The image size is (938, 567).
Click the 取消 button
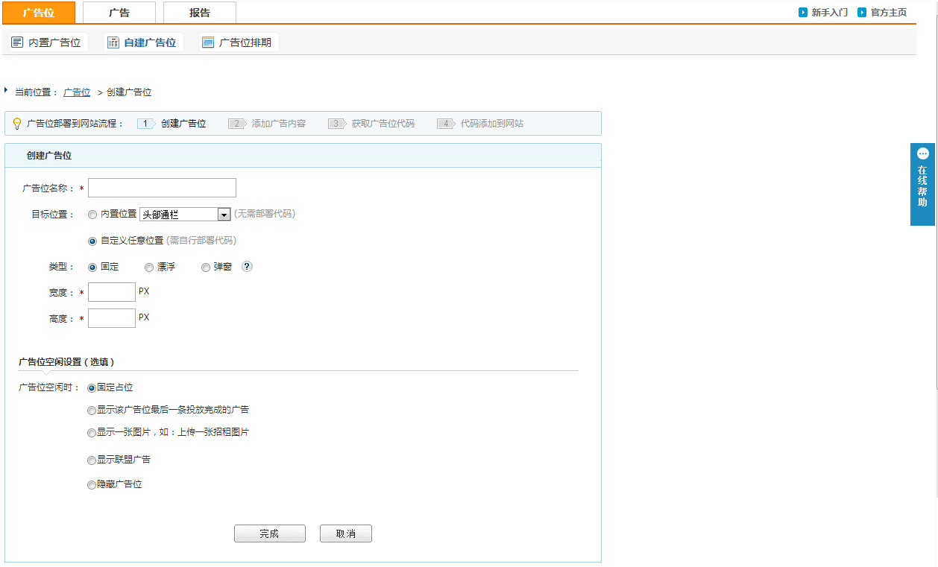tap(346, 533)
